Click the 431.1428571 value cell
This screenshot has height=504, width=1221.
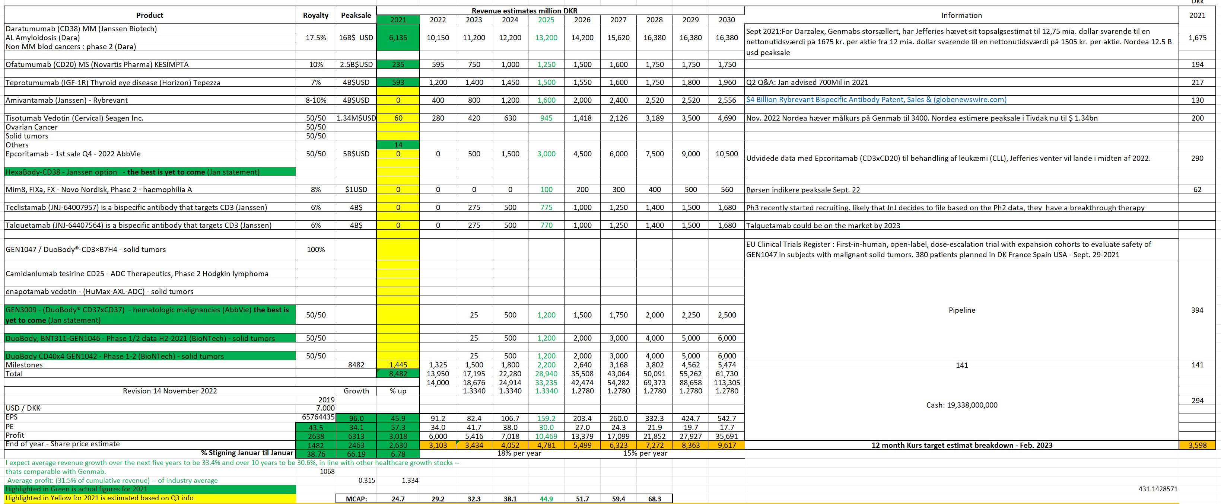pos(1158,489)
